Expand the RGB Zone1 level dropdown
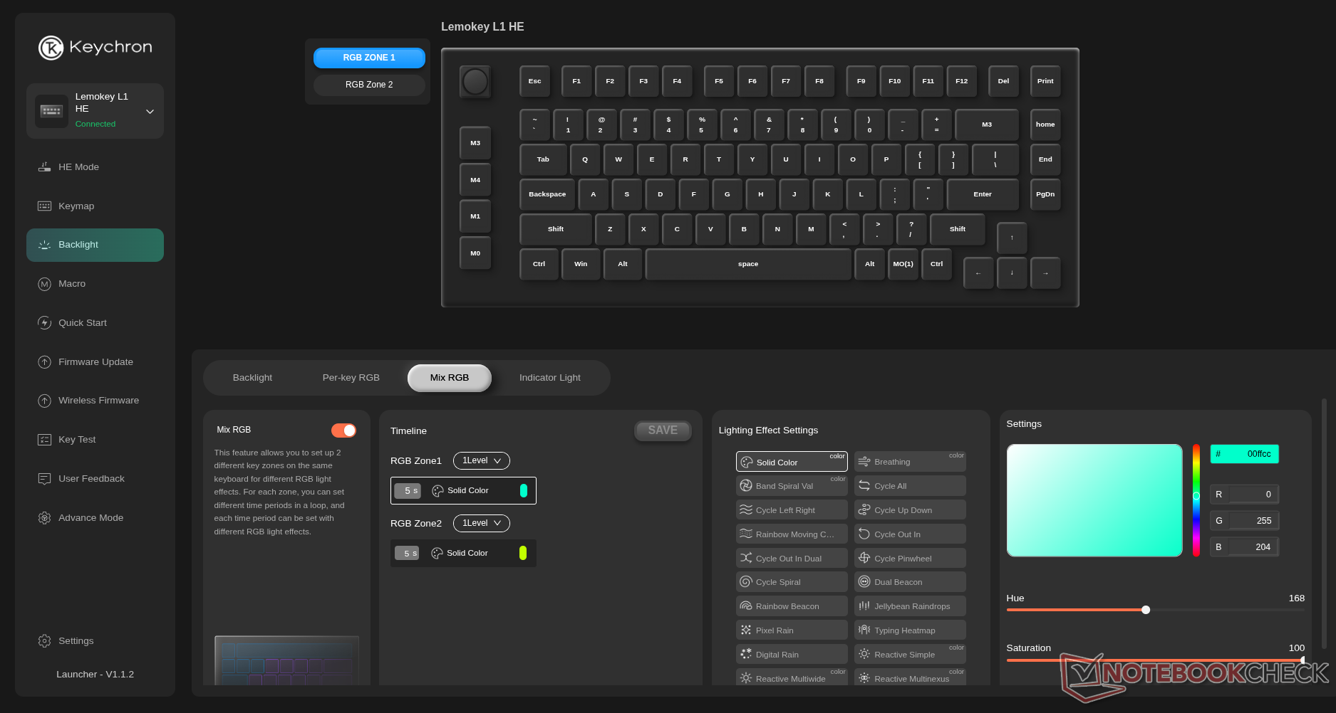The width and height of the screenshot is (1336, 713). pyautogui.click(x=481, y=461)
